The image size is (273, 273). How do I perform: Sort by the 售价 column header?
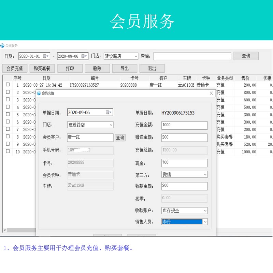(245, 78)
